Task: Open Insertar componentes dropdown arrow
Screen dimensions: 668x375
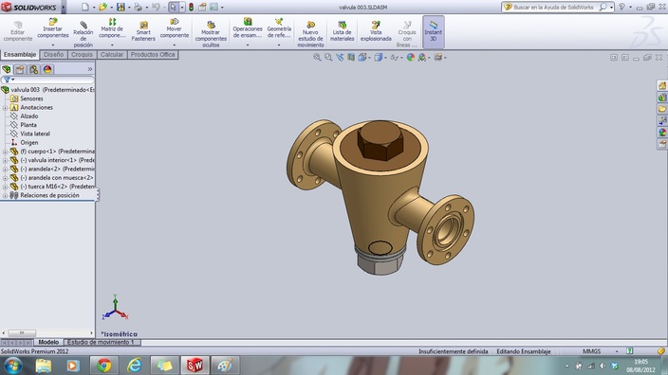Action: [x=53, y=45]
